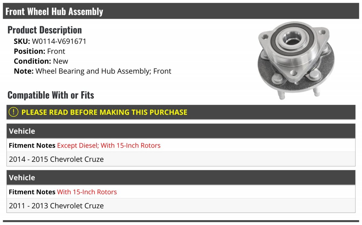Viewport: 362px width, 225px height.
Task: Select the Front Wheel Hub Assembly title bar
Action: (x=54, y=11)
